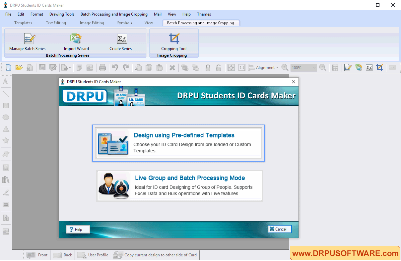
Task: Select the Star shape tool
Action: [x=6, y=141]
